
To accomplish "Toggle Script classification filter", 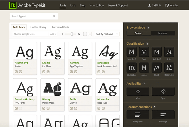I will click(169, 52).
